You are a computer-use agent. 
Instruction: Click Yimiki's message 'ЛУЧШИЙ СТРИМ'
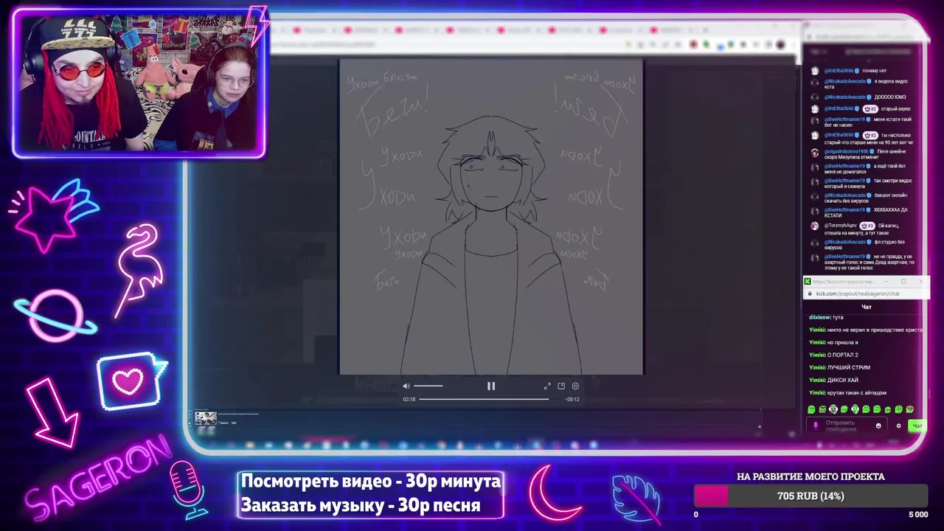[849, 367]
